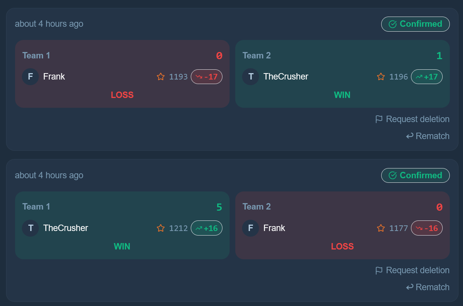Click Frank's F avatar in the bottom match

tap(251, 228)
